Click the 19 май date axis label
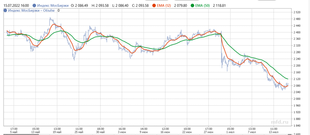The width and height of the screenshot is (310, 135). pyautogui.click(x=57, y=131)
